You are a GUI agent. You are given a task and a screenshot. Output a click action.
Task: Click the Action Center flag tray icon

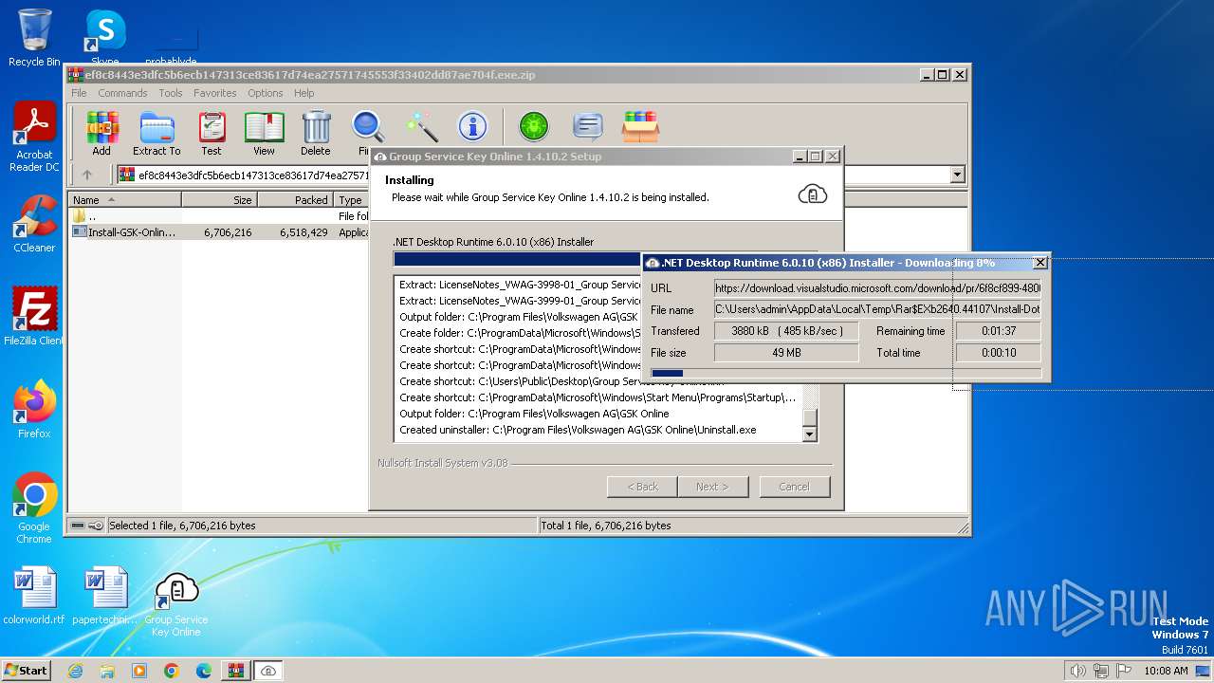coord(1124,671)
